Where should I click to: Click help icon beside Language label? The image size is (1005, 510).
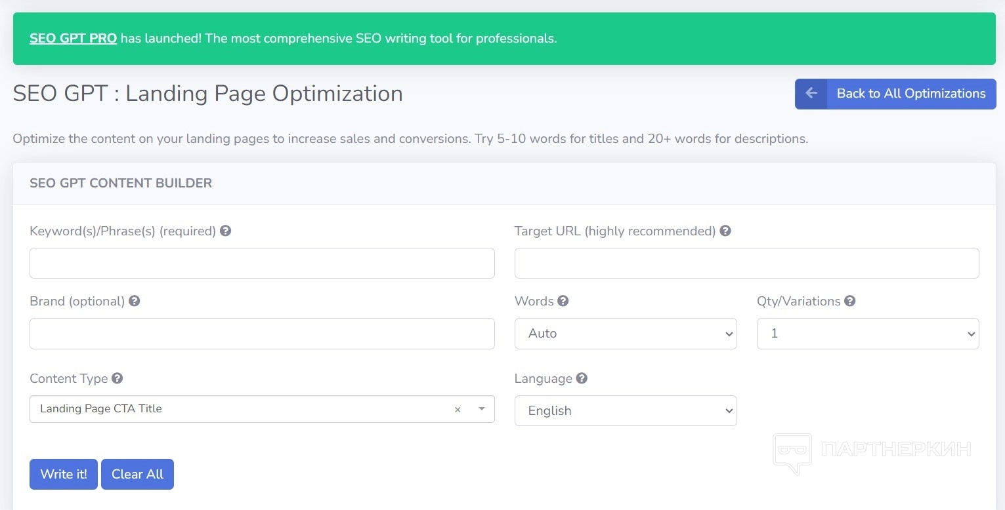tap(582, 378)
